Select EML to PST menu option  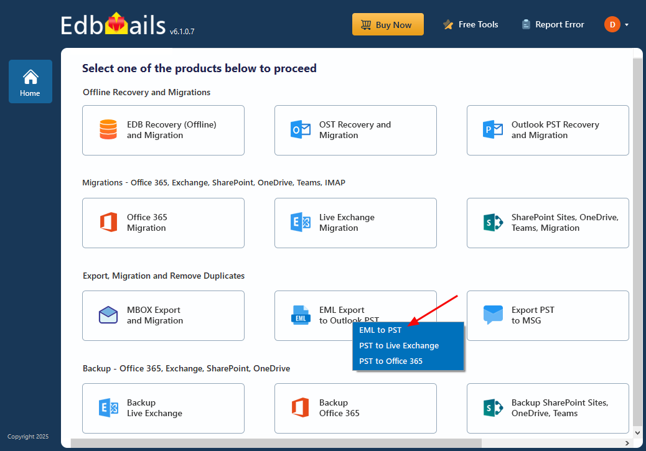pyautogui.click(x=380, y=330)
